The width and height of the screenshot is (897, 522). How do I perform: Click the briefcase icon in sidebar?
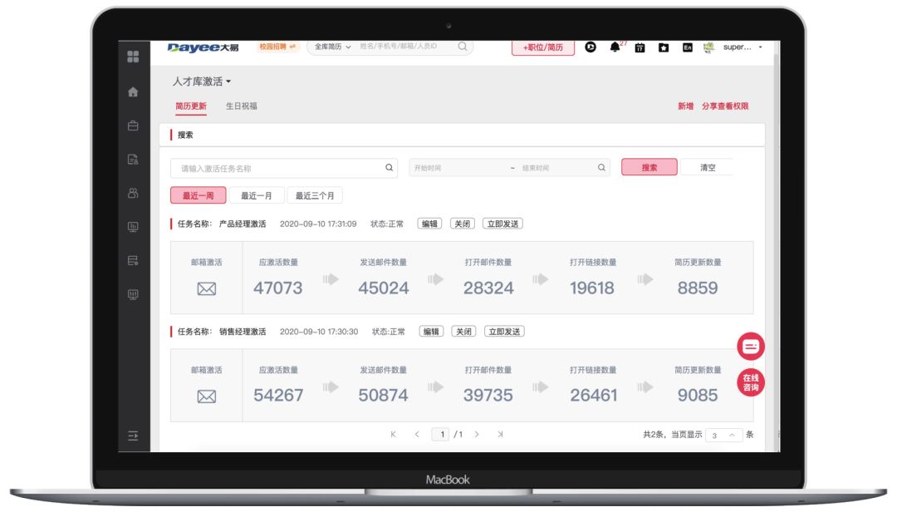coord(133,126)
